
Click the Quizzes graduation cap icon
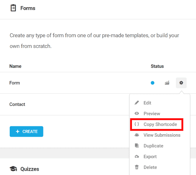click(13, 169)
